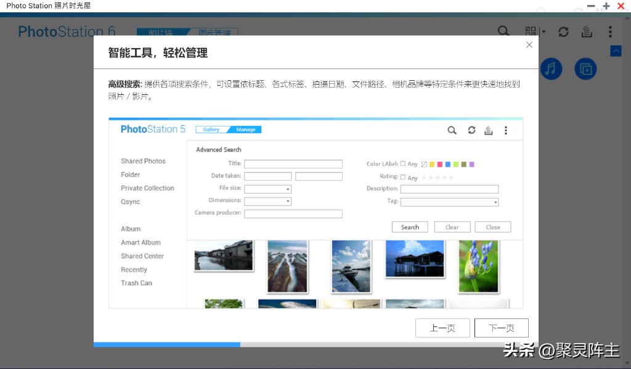Select the Gallery tab
Image resolution: width=631 pixels, height=369 pixels.
(211, 130)
